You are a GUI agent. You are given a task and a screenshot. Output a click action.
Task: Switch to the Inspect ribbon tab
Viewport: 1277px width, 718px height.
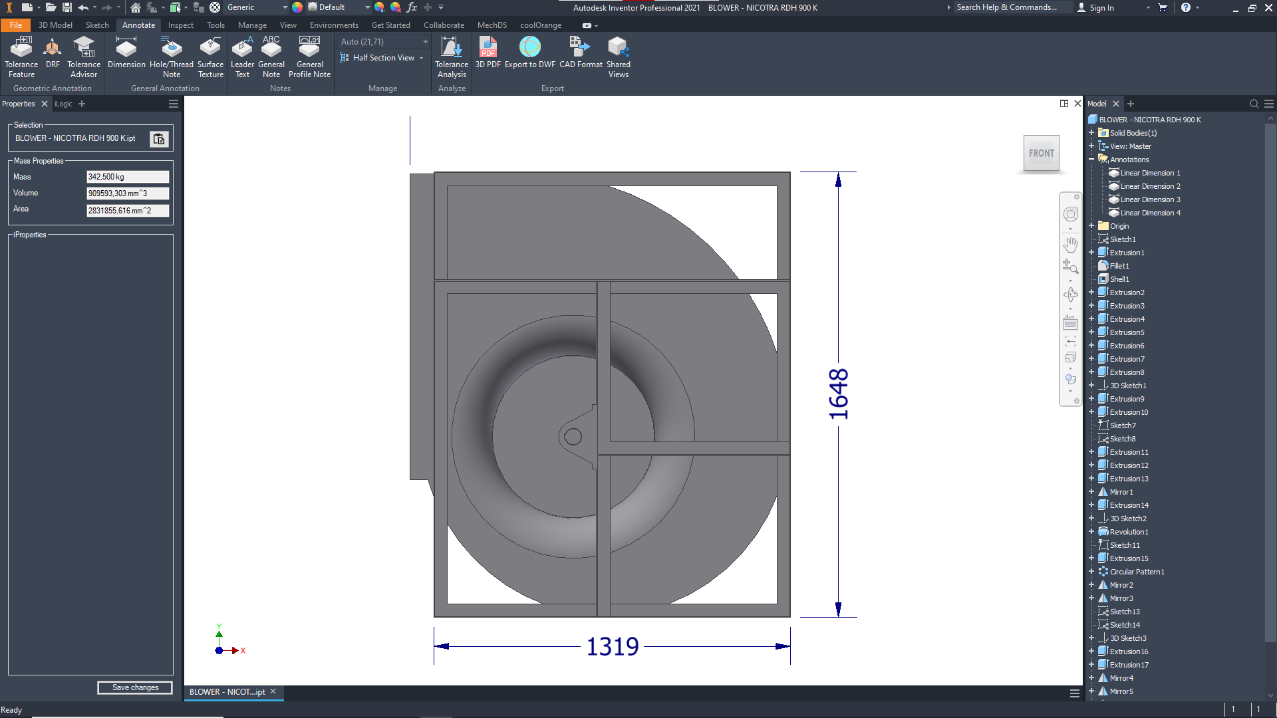coord(180,25)
